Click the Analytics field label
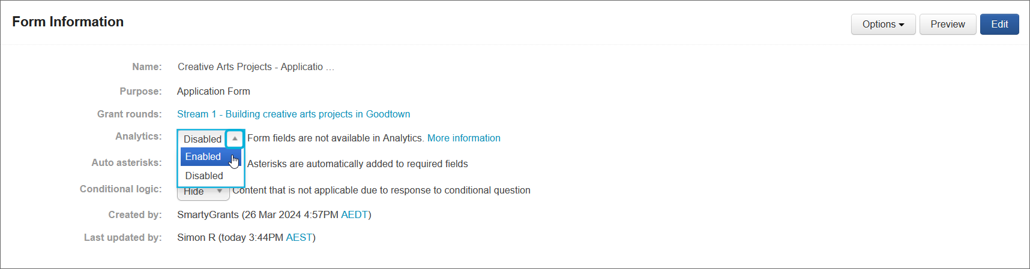This screenshot has width=1030, height=269. coord(138,136)
